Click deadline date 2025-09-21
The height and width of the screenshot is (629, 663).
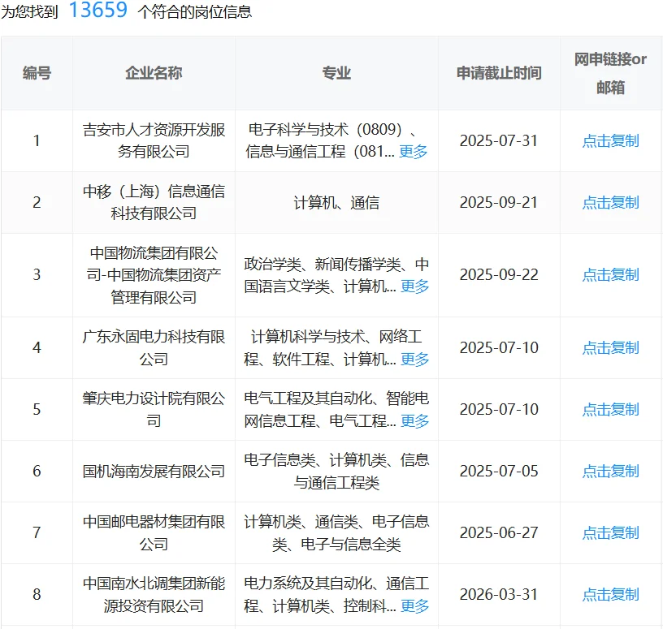point(499,202)
